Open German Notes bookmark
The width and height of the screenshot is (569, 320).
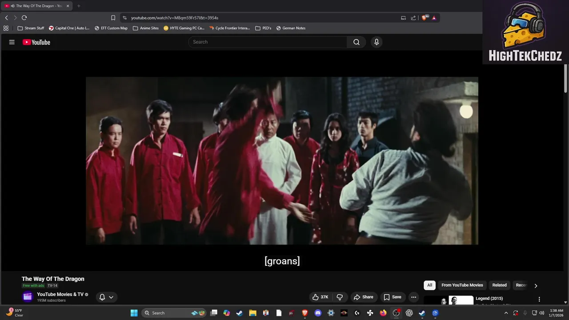point(291,28)
